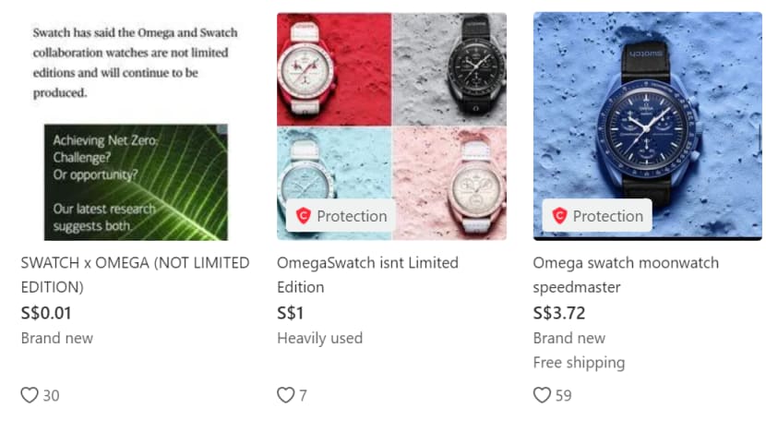The image size is (766, 432).
Task: Like the SWATCH x OMEGA listing heart
Action: (30, 395)
